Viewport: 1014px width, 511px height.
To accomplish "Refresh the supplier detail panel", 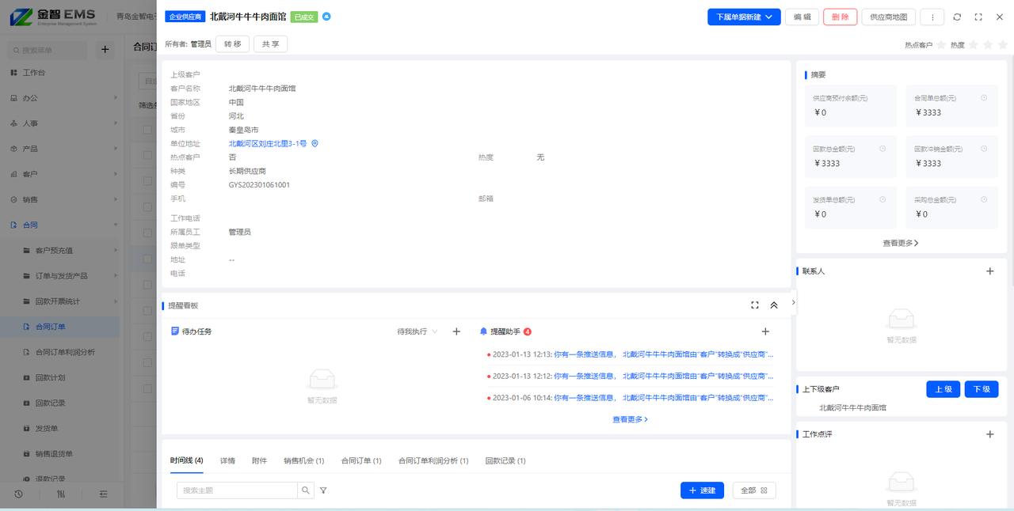I will pos(957,17).
